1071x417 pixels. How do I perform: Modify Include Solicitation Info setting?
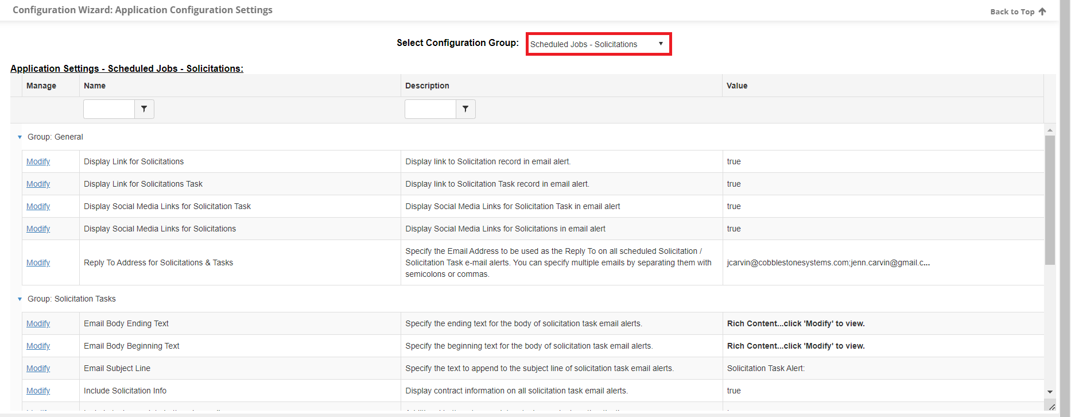point(38,391)
